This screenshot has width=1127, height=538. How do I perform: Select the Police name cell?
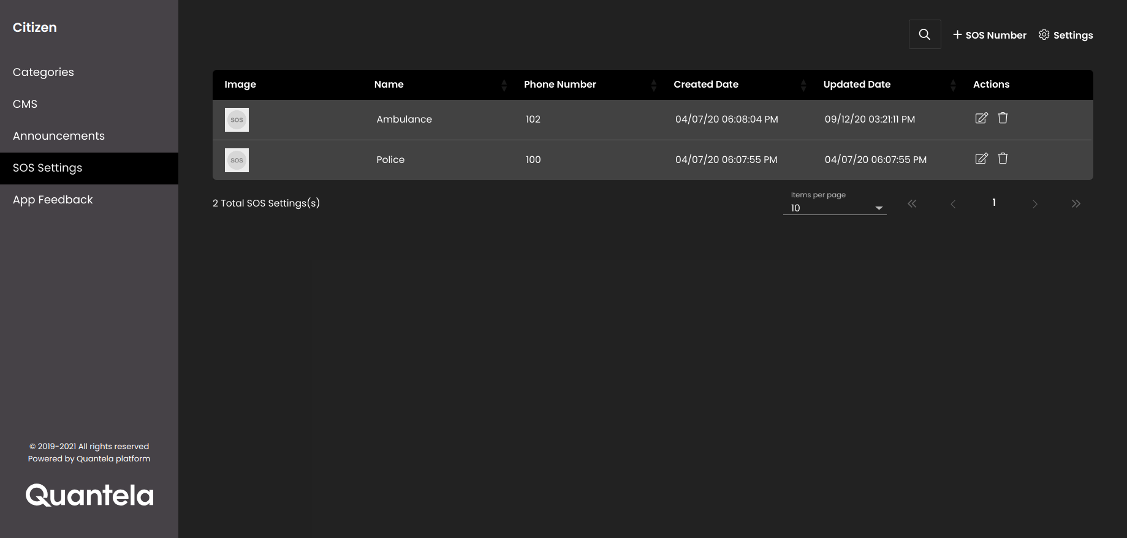[x=390, y=159]
